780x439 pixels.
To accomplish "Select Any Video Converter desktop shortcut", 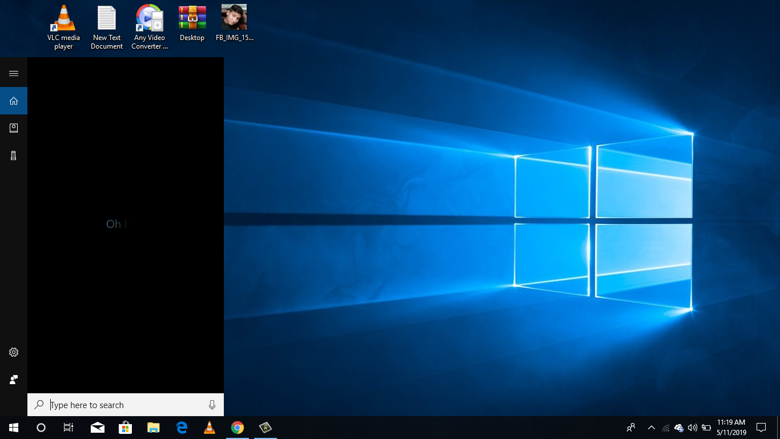I will coord(150,27).
